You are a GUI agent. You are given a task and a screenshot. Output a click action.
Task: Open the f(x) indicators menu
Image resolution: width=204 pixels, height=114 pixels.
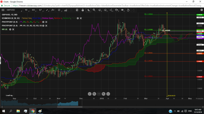53,10
